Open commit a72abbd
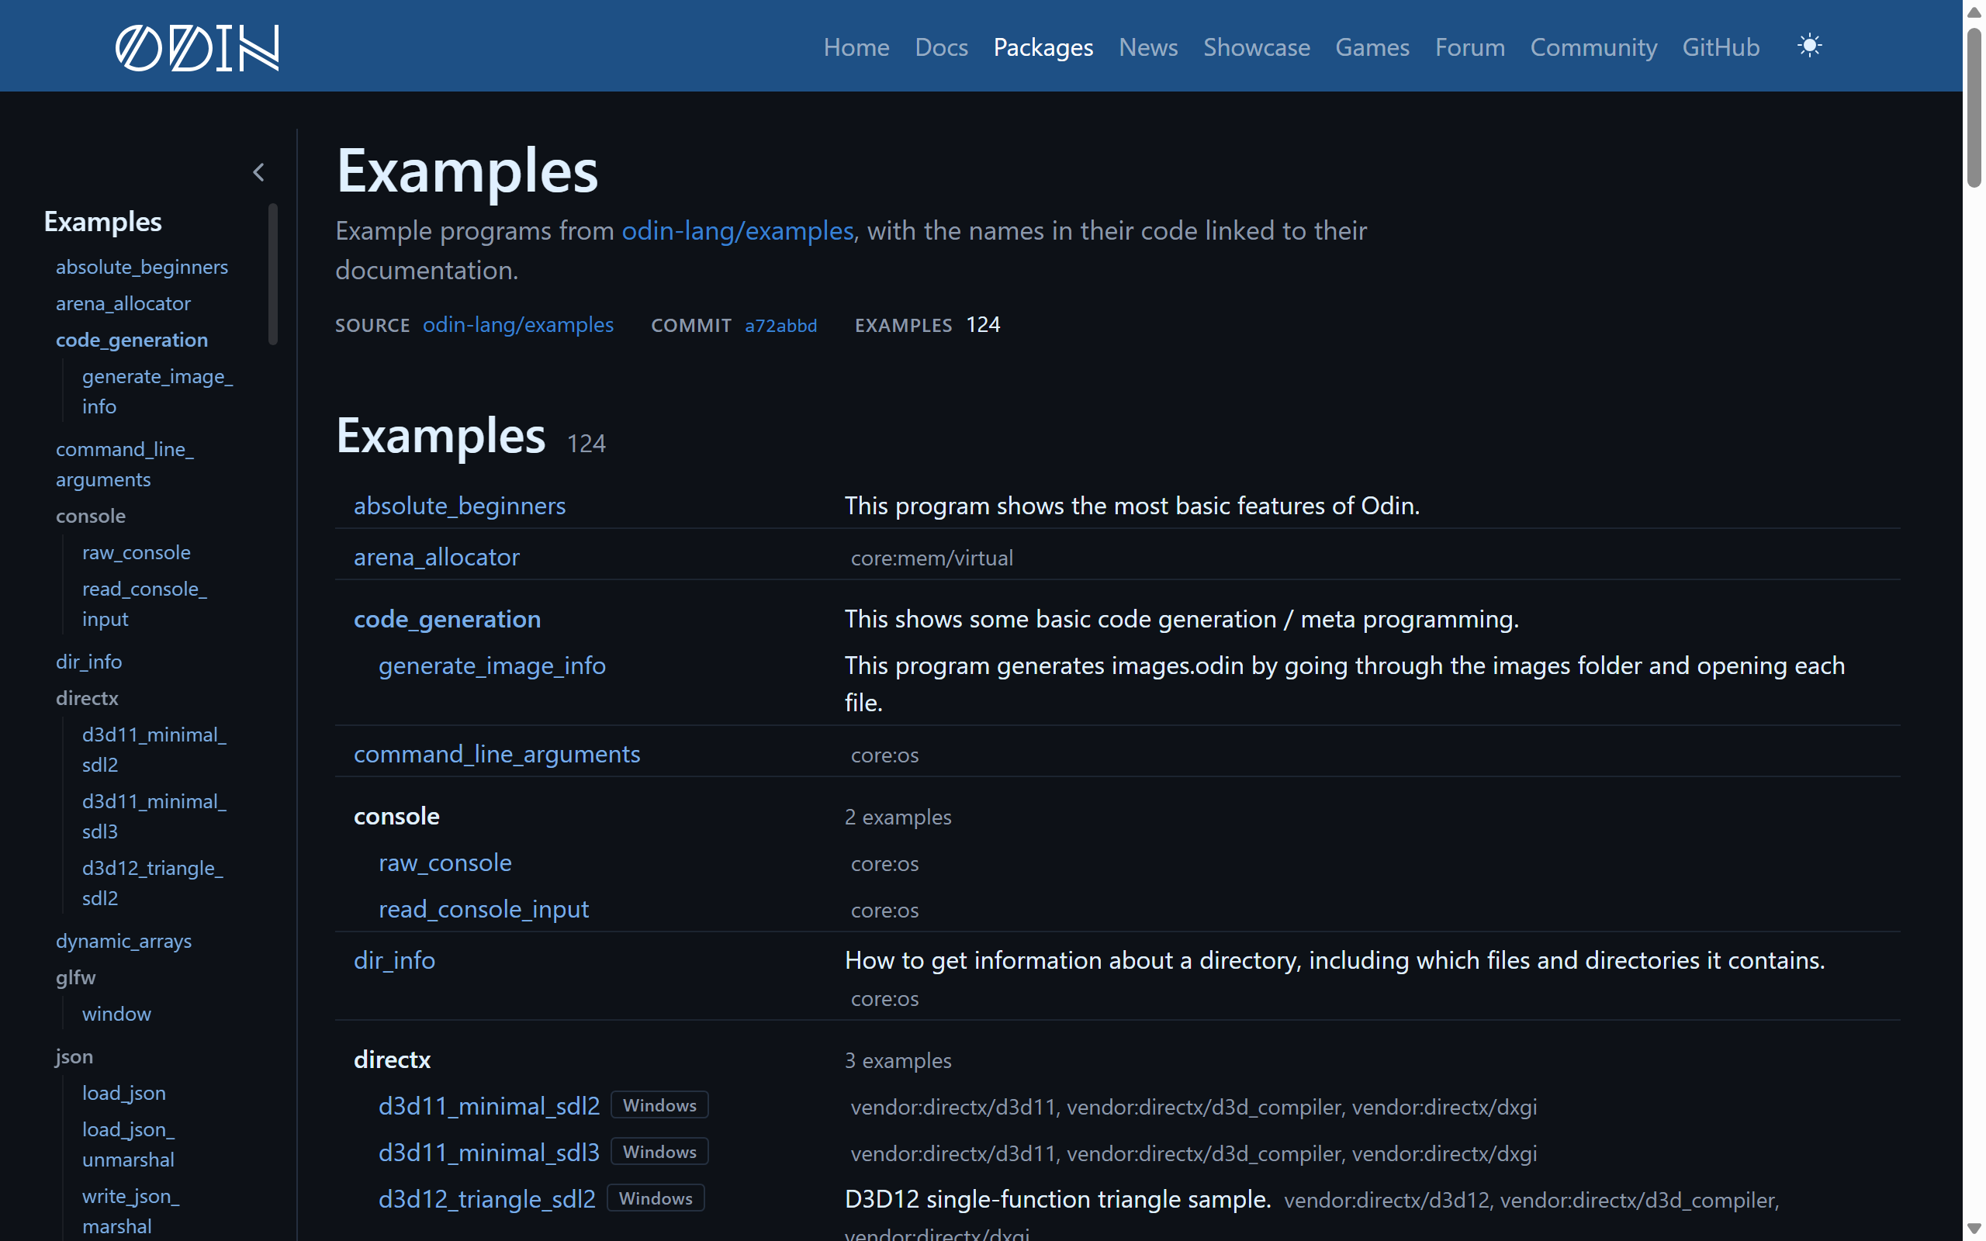Screen dimensions: 1986x1241 780,325
